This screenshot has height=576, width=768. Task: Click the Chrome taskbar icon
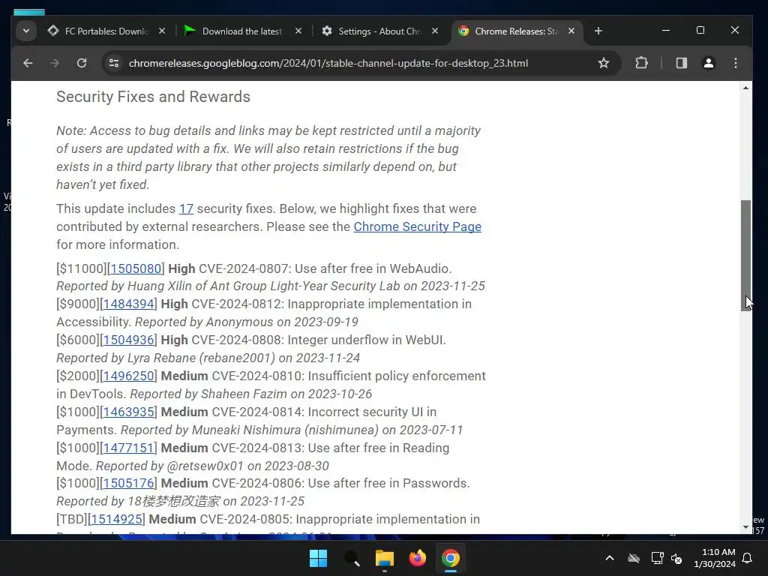click(450, 558)
